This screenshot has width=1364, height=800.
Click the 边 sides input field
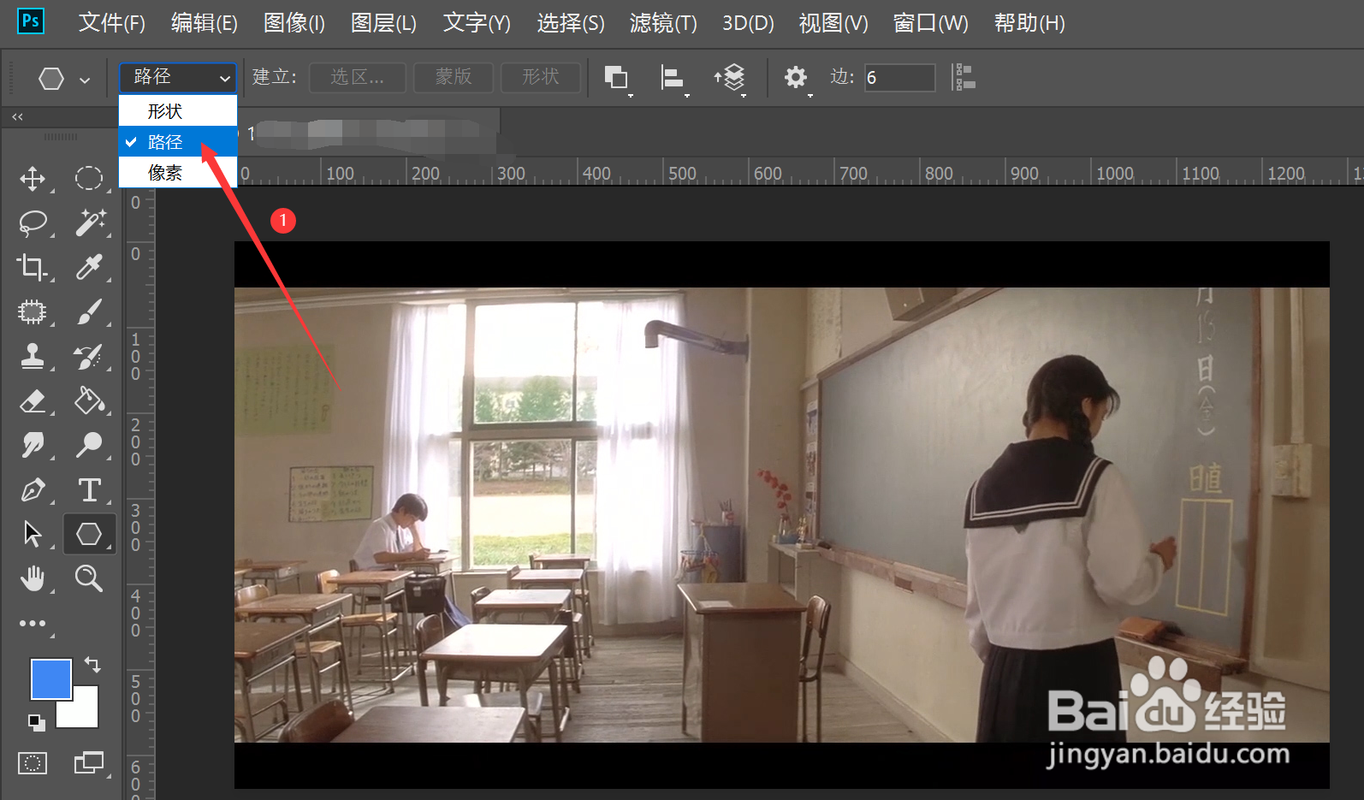pos(899,77)
